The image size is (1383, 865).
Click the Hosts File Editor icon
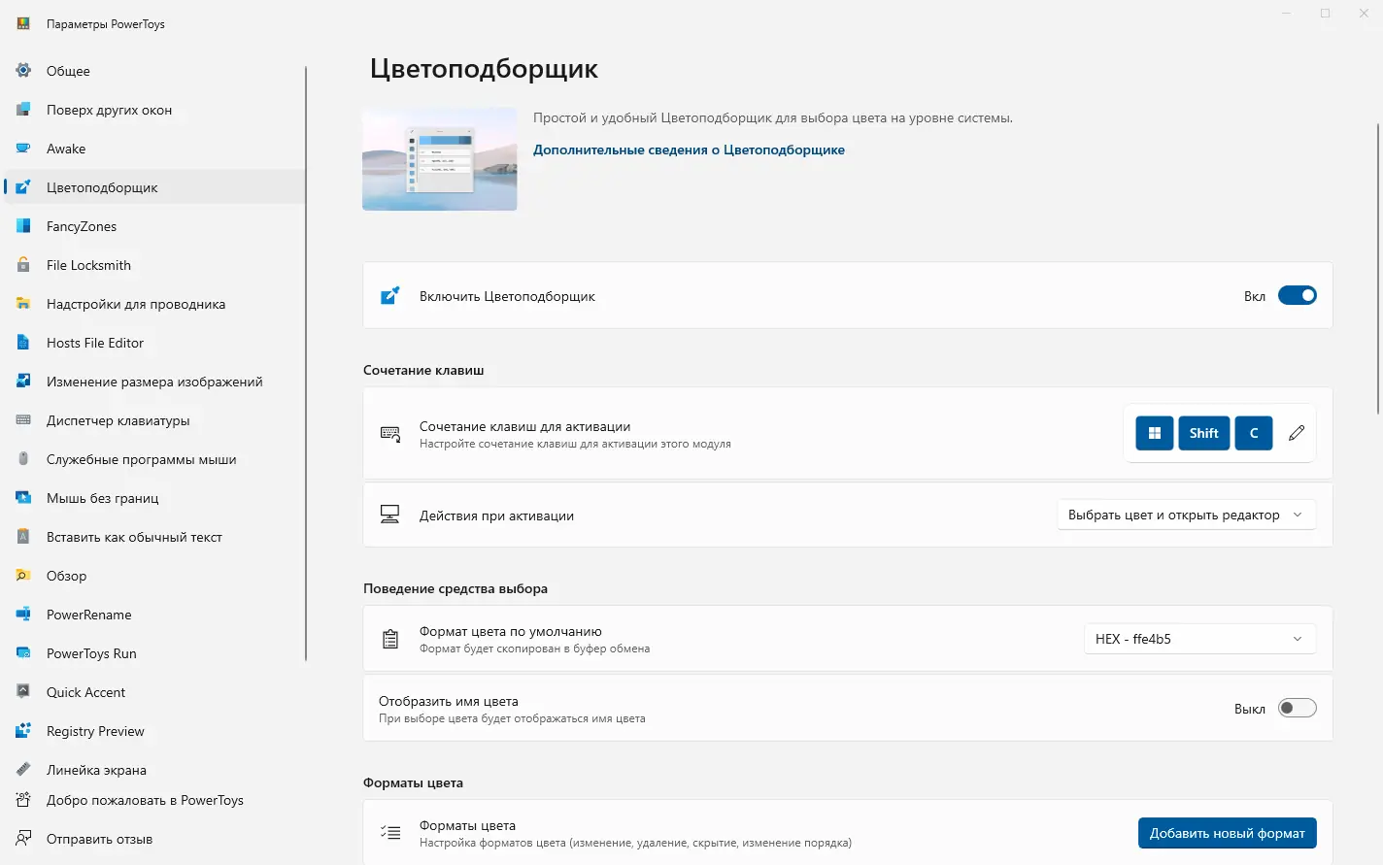coord(23,343)
